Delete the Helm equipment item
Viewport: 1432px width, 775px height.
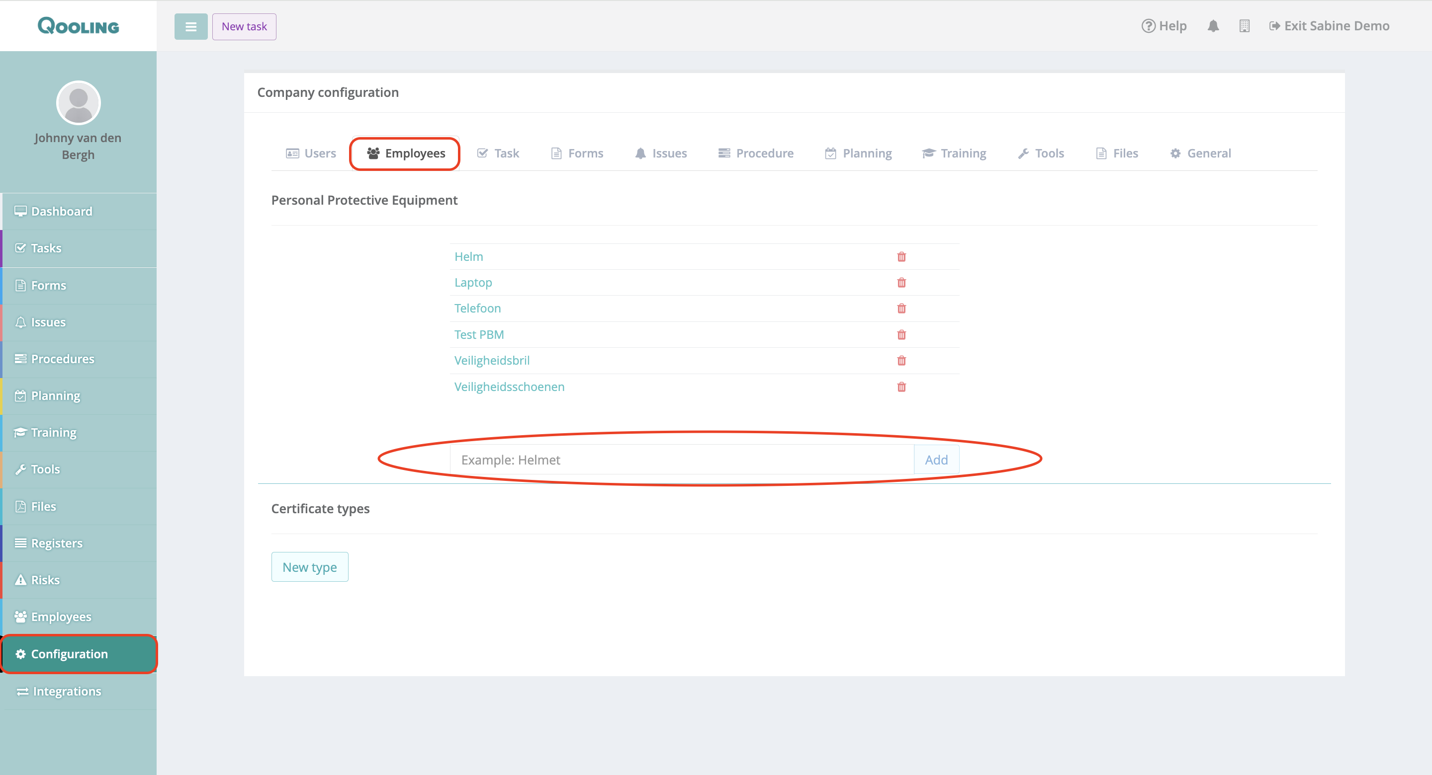coord(901,257)
